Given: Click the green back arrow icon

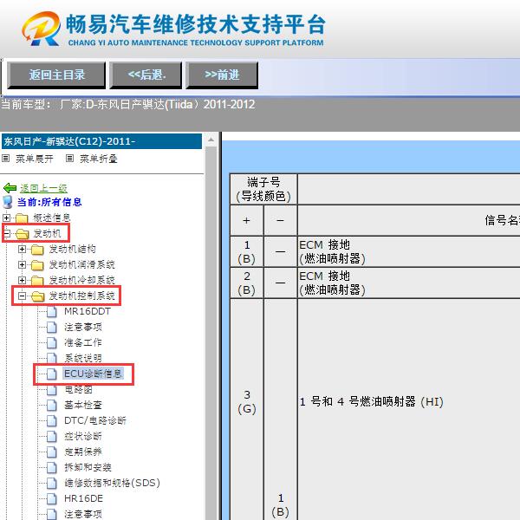Looking at the screenshot, I should tap(10, 188).
